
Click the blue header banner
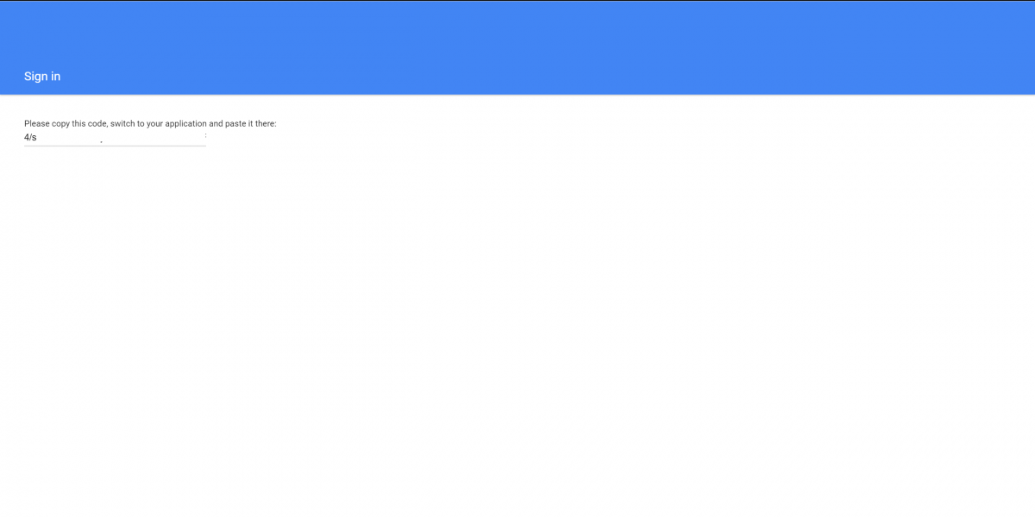[x=517, y=47]
